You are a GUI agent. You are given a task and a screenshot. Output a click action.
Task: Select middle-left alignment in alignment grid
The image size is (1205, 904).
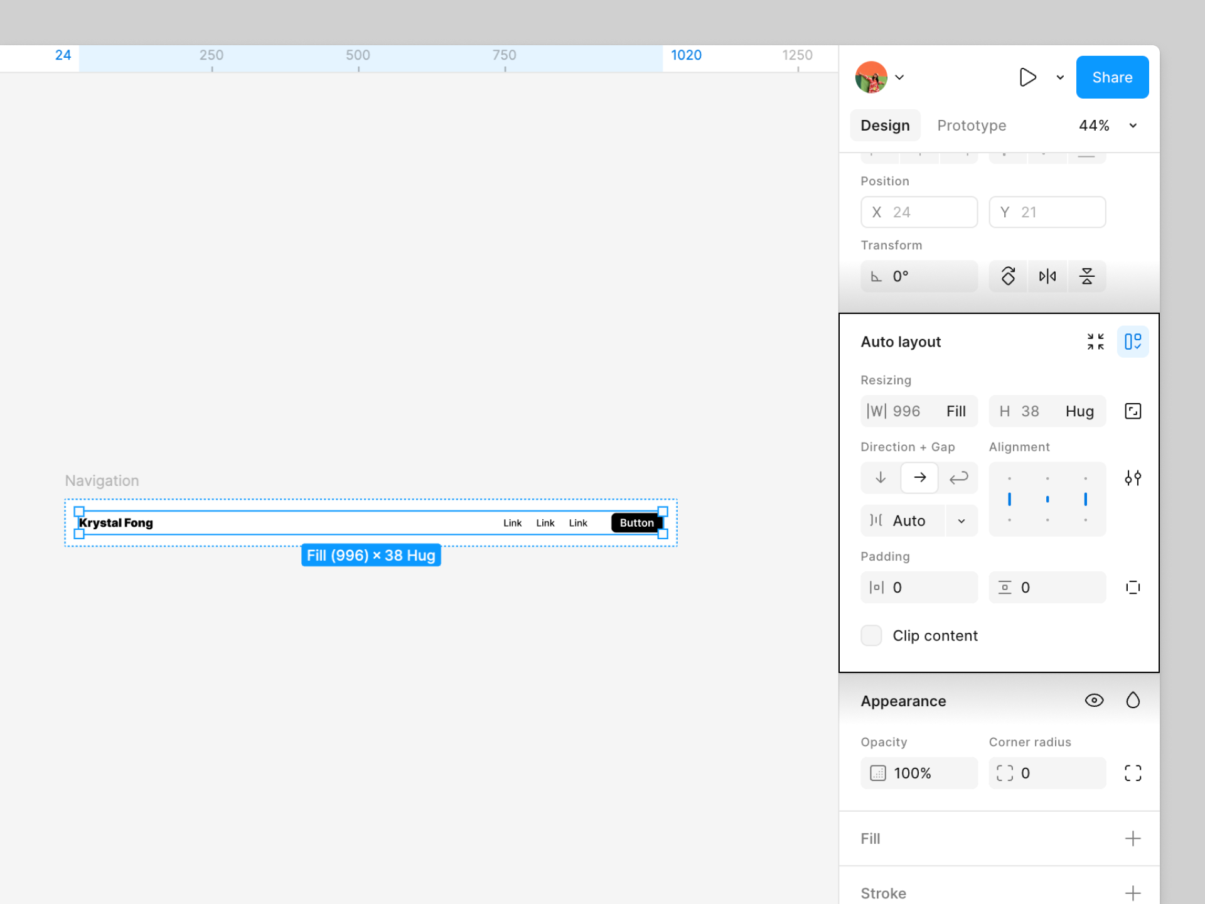click(x=1009, y=499)
